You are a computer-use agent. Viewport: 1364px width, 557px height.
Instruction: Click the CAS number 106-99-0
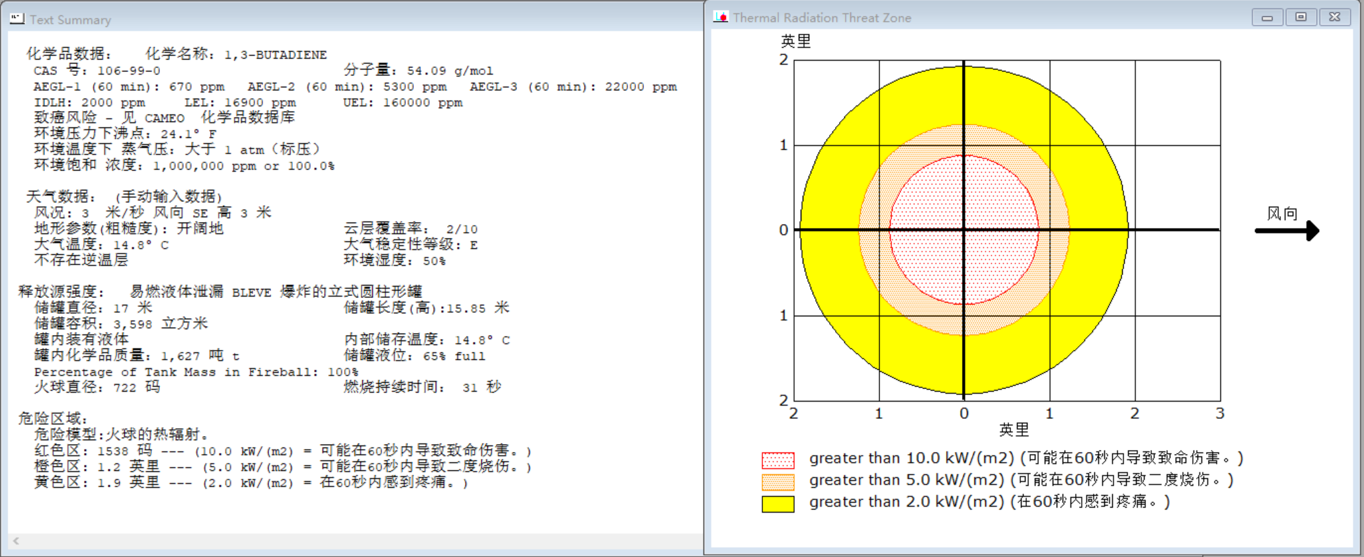point(128,71)
